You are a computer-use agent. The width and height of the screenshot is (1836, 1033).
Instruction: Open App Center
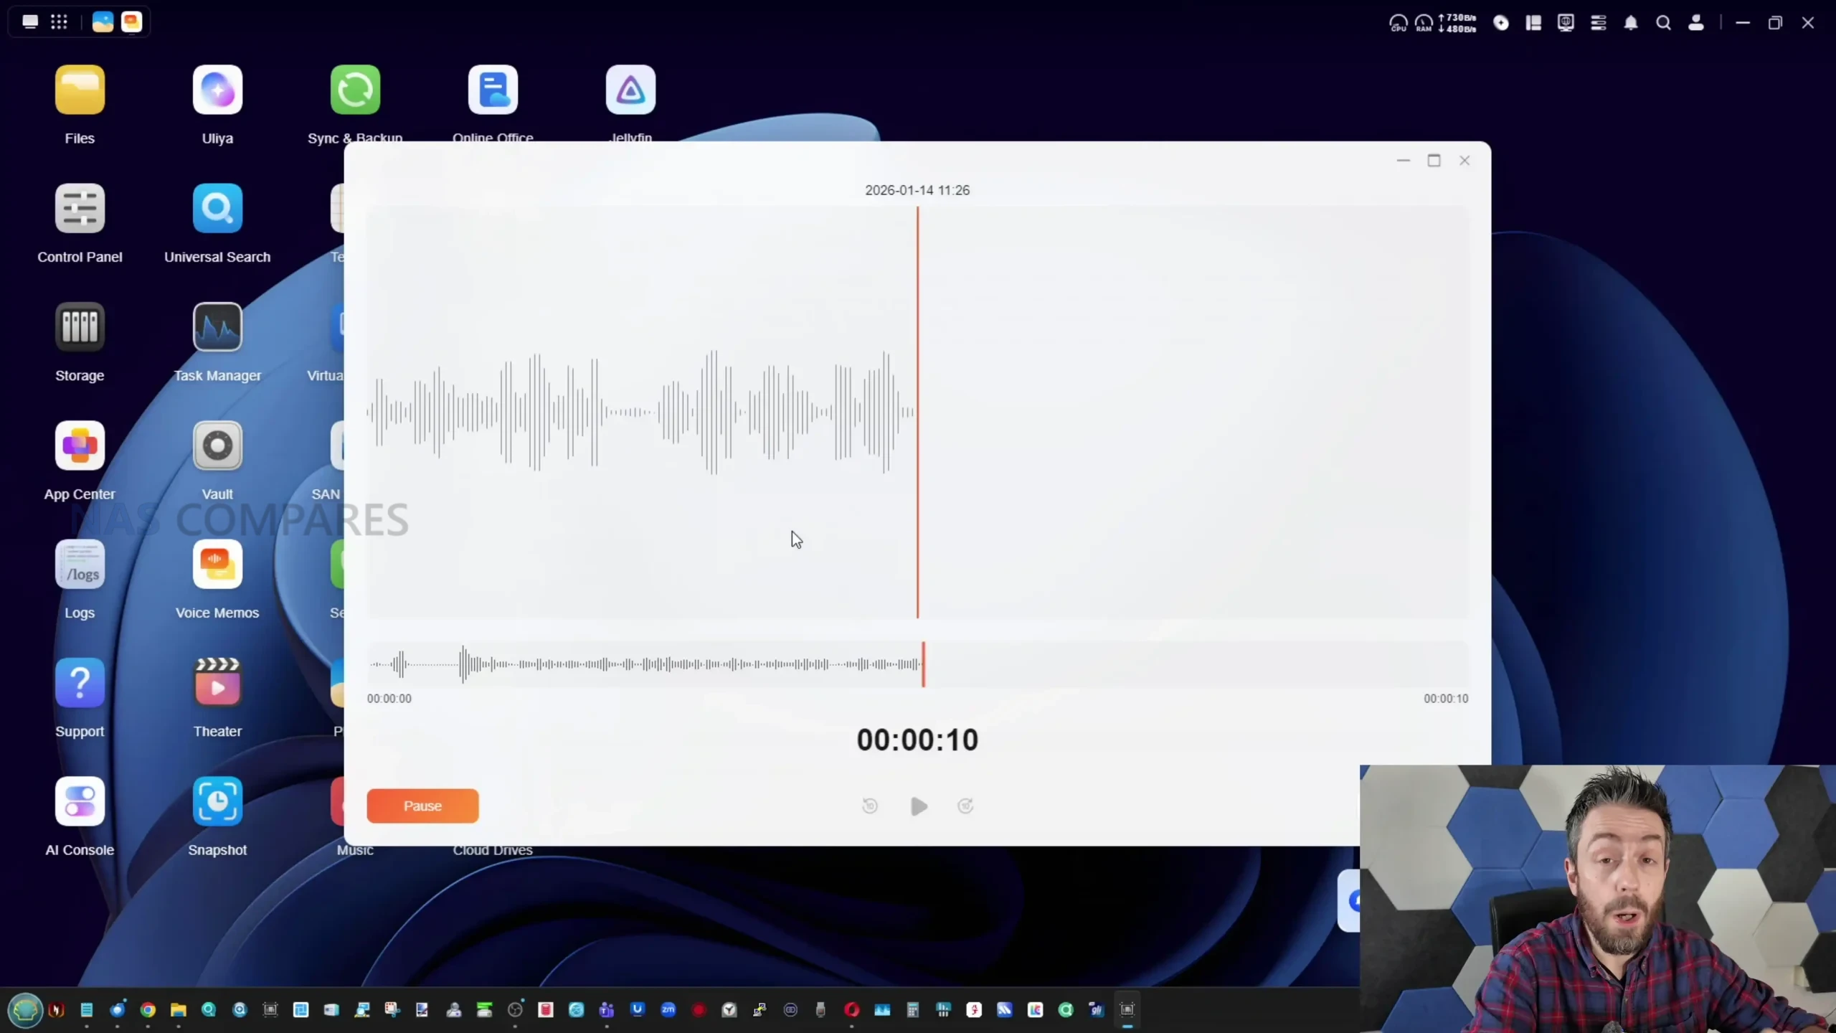pos(80,445)
